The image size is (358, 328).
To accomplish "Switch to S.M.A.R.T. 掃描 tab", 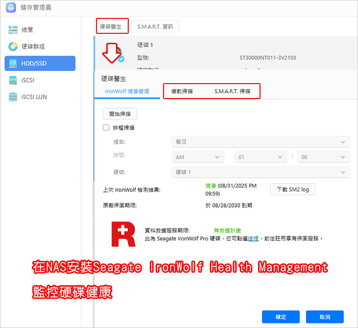I will pyautogui.click(x=232, y=92).
